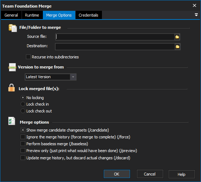Image resolution: width=201 pixels, height=182 pixels.
Task: Click the Merge options section heading
Action: [x=34, y=122]
